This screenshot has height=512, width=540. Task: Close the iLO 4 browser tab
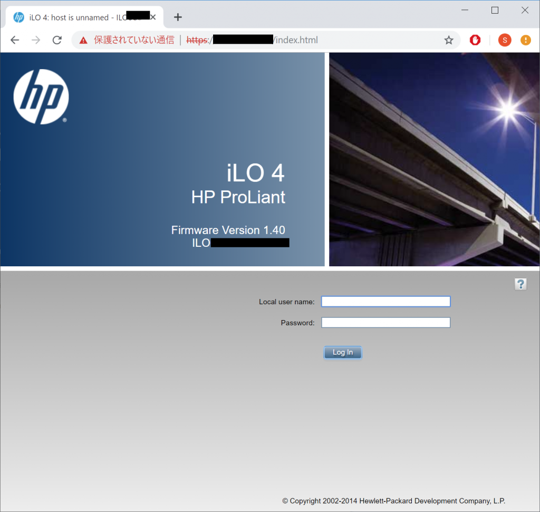point(153,17)
